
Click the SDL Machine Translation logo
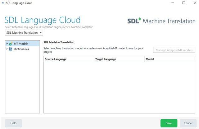(x=161, y=21)
